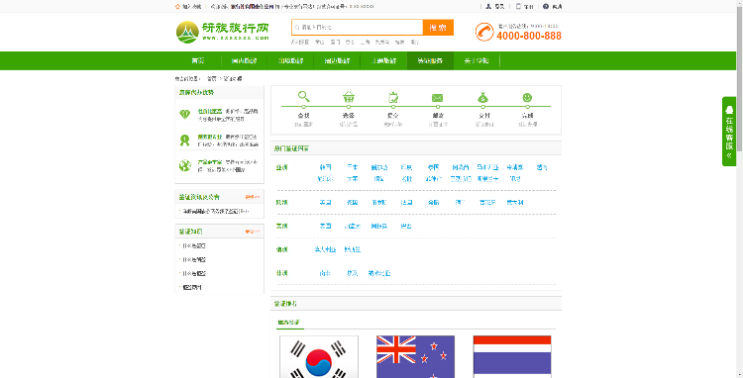Open 首页 in the green navigation bar

pos(198,60)
